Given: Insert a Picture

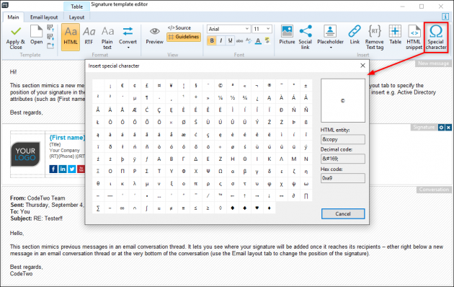Looking at the screenshot, I should point(287,35).
